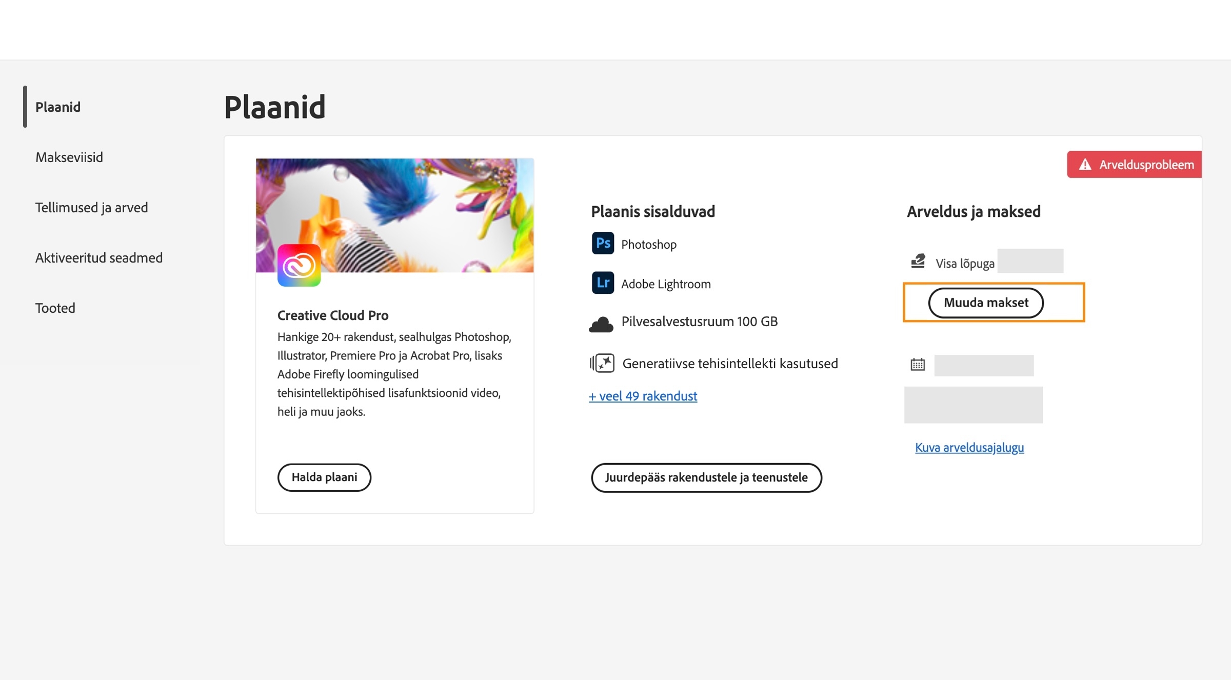Open Juurdepääs rakendustele ja teenustele
This screenshot has width=1231, height=680.
coord(706,477)
